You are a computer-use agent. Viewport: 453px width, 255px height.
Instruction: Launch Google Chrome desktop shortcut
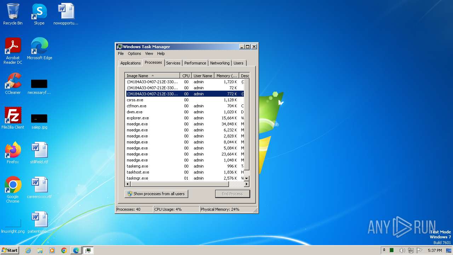point(13,190)
